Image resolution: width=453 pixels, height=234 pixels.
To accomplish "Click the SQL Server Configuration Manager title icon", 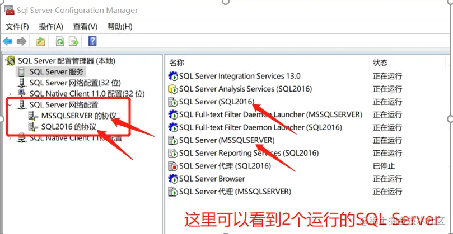I will (10, 10).
